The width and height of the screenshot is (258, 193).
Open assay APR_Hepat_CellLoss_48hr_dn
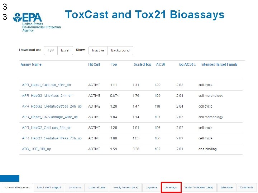point(46,85)
